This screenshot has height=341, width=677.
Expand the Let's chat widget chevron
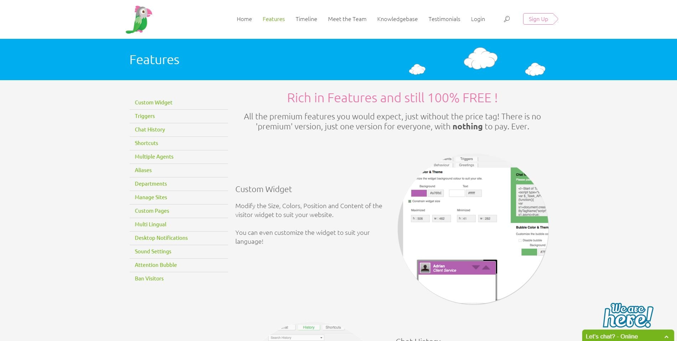[666, 336]
